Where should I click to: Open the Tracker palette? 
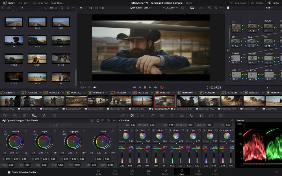(x=172, y=115)
